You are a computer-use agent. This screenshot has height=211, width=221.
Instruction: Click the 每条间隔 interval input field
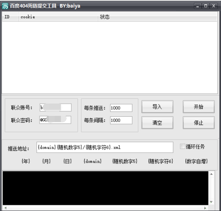coord(121,120)
